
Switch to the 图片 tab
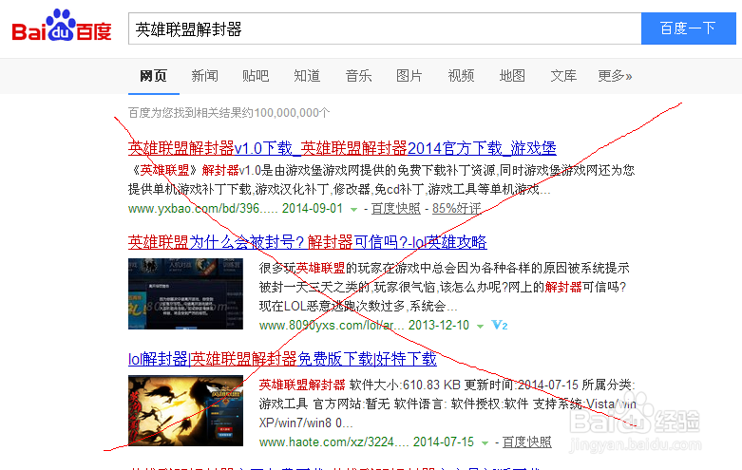(409, 76)
